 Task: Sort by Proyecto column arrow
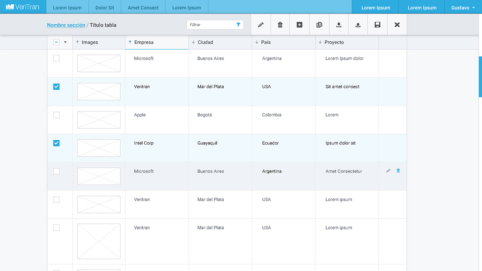320,42
